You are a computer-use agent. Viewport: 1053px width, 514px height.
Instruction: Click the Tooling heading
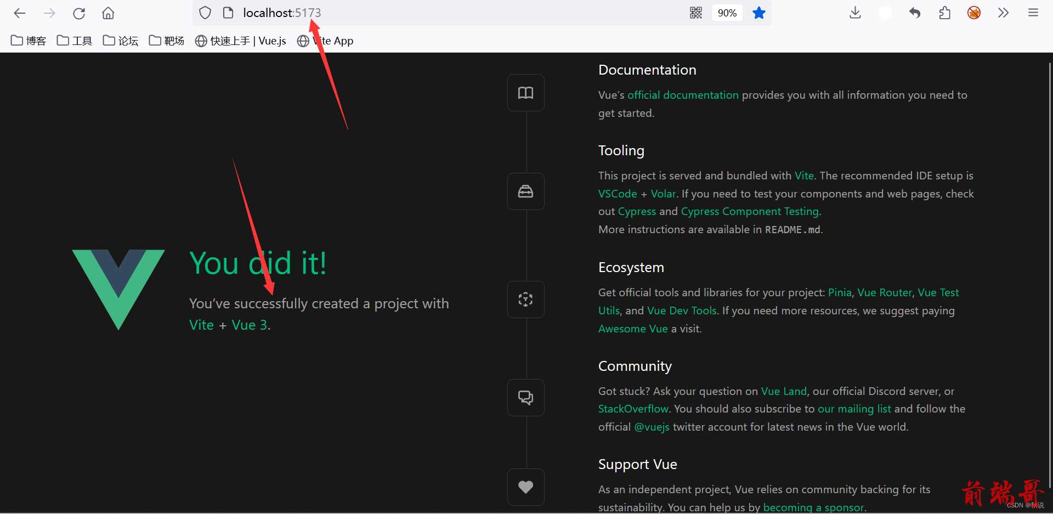pyautogui.click(x=621, y=150)
